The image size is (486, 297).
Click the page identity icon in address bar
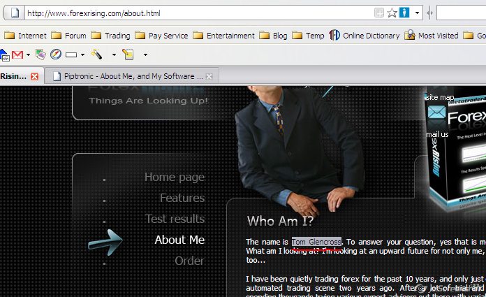tap(15, 13)
